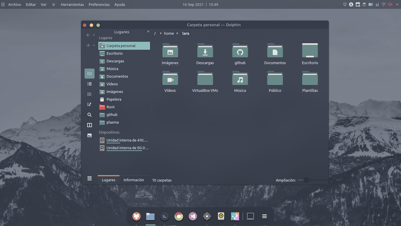This screenshot has height=226, width=401.
Task: Click the sort order toolbar icon
Action: [90, 104]
